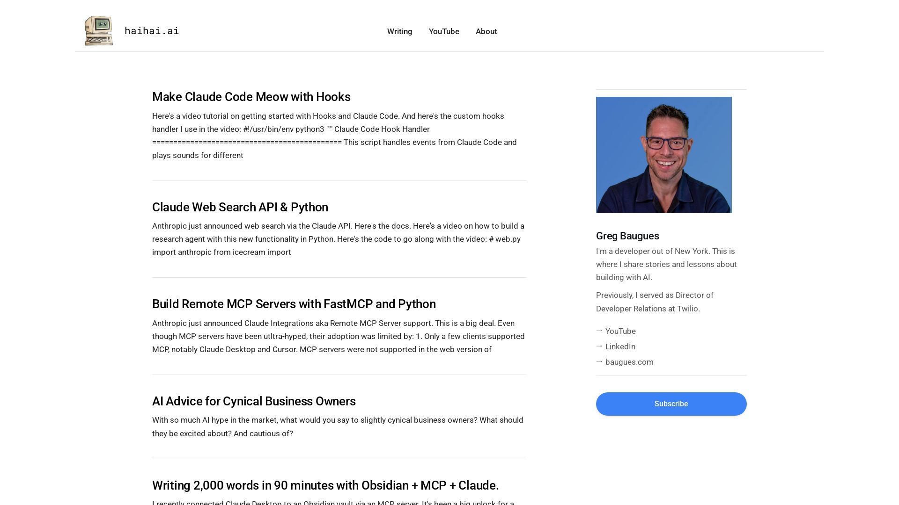This screenshot has width=899, height=505.
Task: Click the retro computer logo icon
Action: click(x=99, y=31)
